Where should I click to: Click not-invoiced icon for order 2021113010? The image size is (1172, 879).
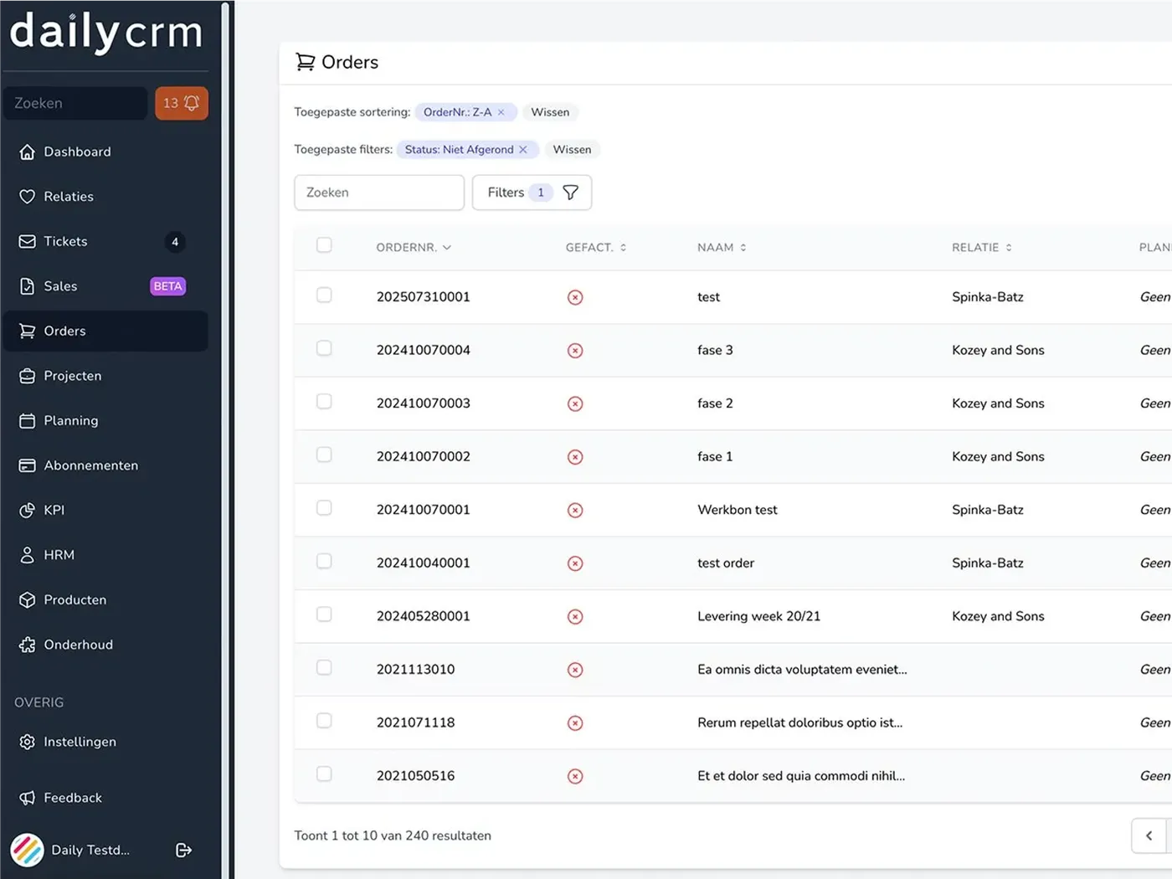pyautogui.click(x=575, y=670)
